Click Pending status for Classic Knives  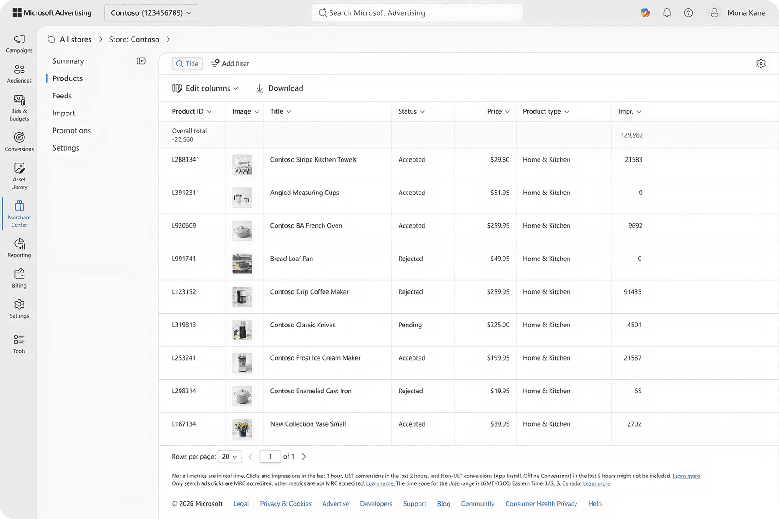(x=410, y=325)
